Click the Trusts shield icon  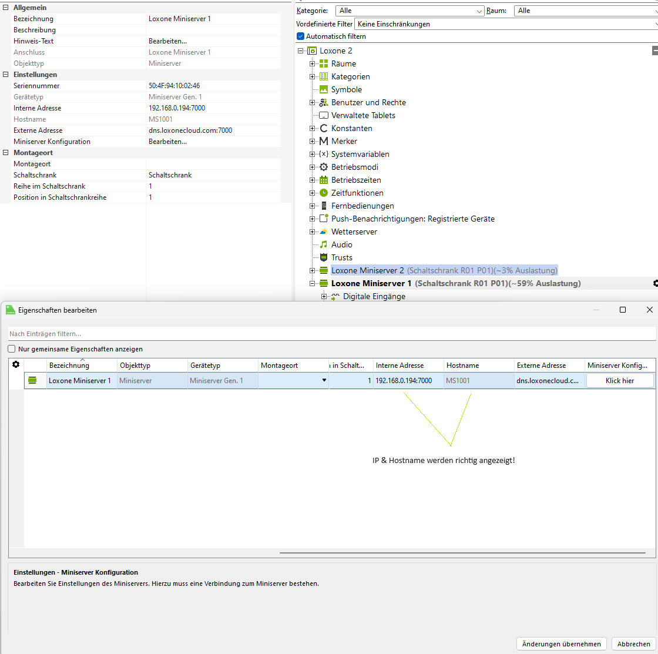324,257
